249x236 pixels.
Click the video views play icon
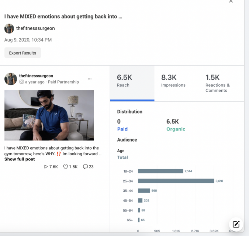pyautogui.click(x=46, y=167)
